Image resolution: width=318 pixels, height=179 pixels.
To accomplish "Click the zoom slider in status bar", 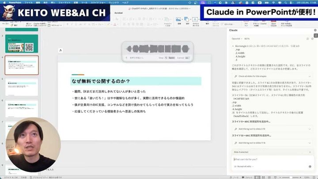I will 291,177.
